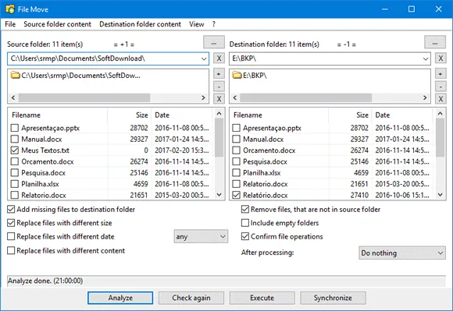Enable Replace files with different content
Image resolution: width=453 pixels, height=311 pixels.
click(x=11, y=250)
